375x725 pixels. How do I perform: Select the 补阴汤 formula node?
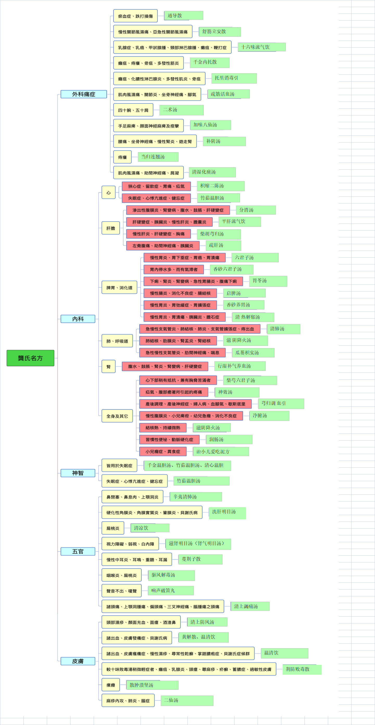(224, 141)
